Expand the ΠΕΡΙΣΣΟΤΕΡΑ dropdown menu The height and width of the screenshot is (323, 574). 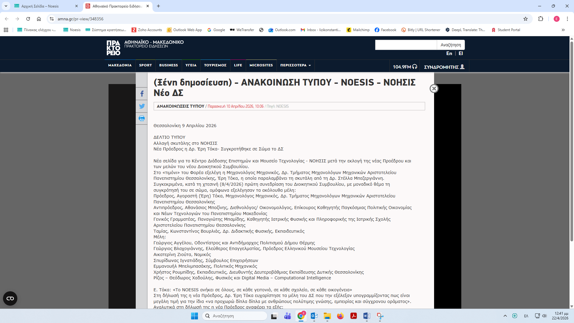(295, 65)
